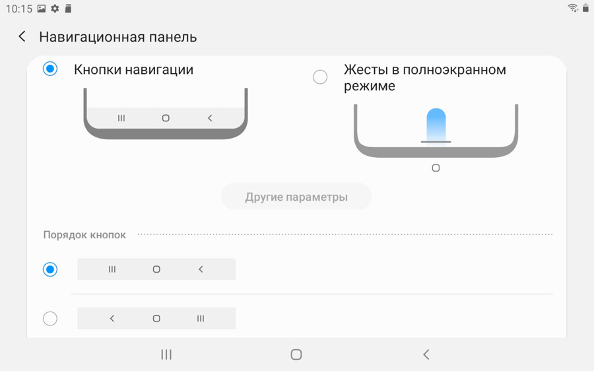This screenshot has height=371, width=594.
Task: Tap the Wi-Fi signal icon
Action: (573, 8)
